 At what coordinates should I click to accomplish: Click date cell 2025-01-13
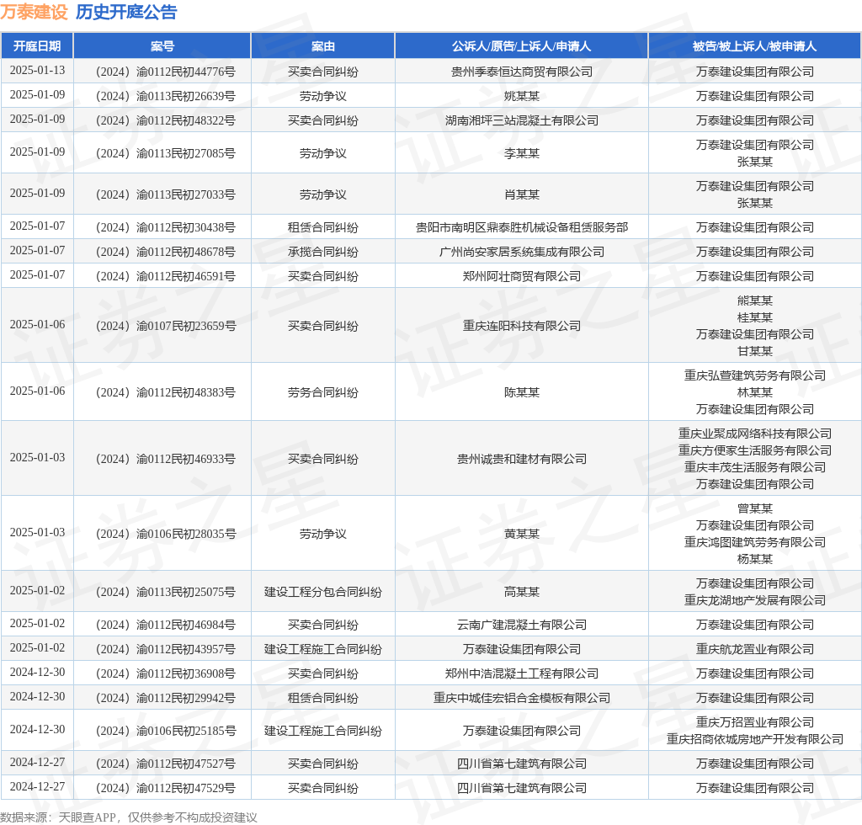[x=37, y=71]
